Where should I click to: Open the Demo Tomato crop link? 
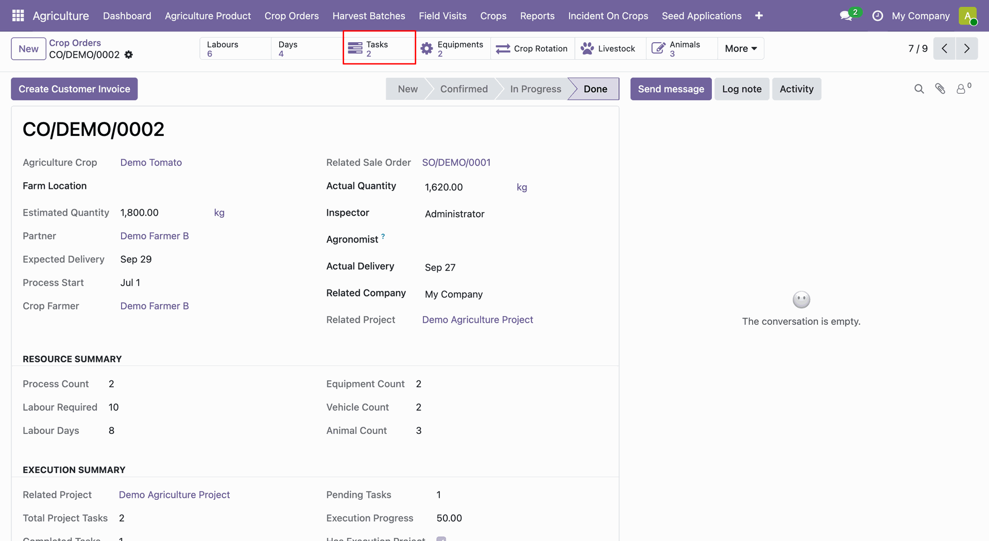coord(151,163)
